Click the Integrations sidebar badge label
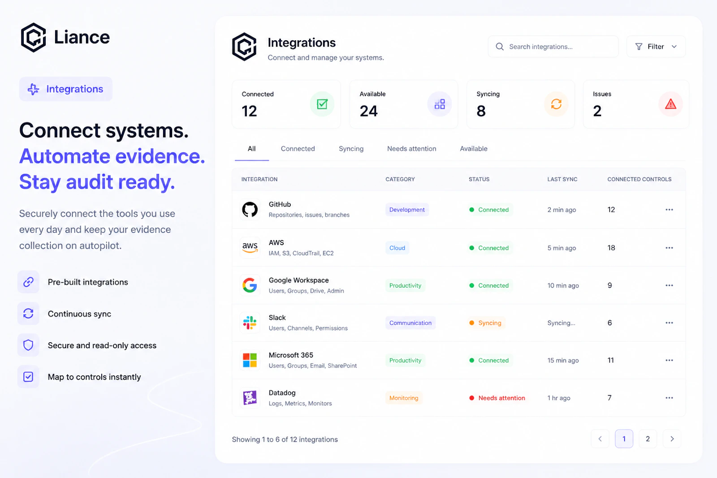The image size is (717, 478). 75,89
